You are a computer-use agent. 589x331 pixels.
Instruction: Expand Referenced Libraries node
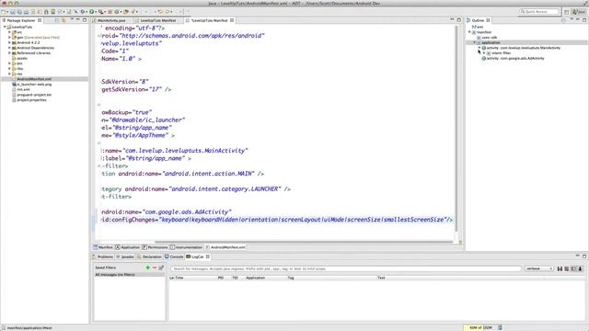(10, 53)
